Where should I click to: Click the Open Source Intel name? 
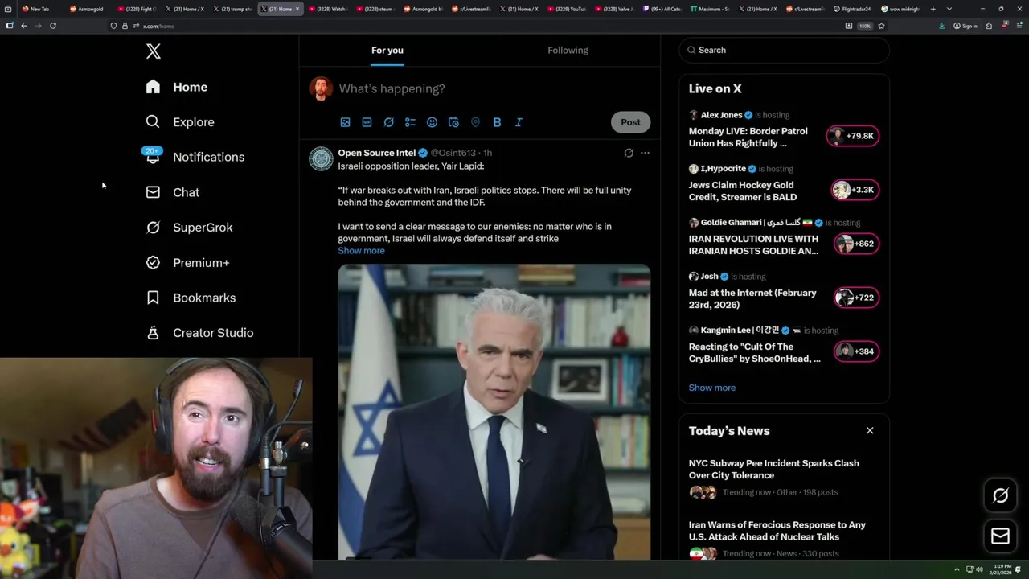point(377,153)
